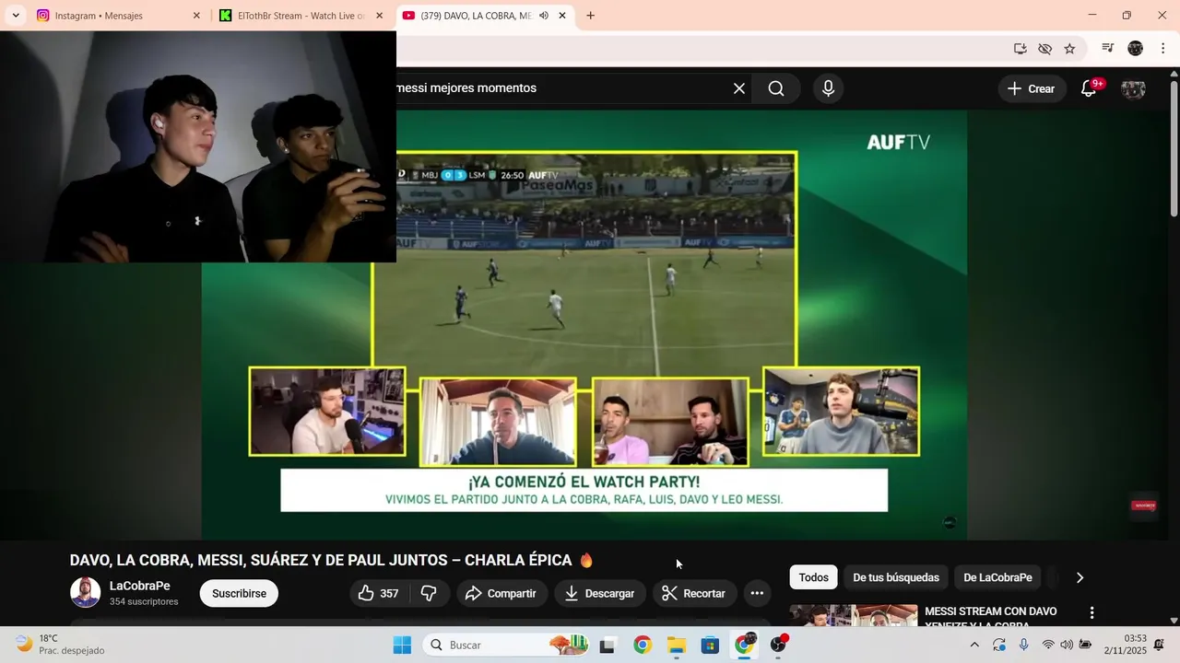
Task: Open Wi-Fi network settings in the tray
Action: point(1047,645)
